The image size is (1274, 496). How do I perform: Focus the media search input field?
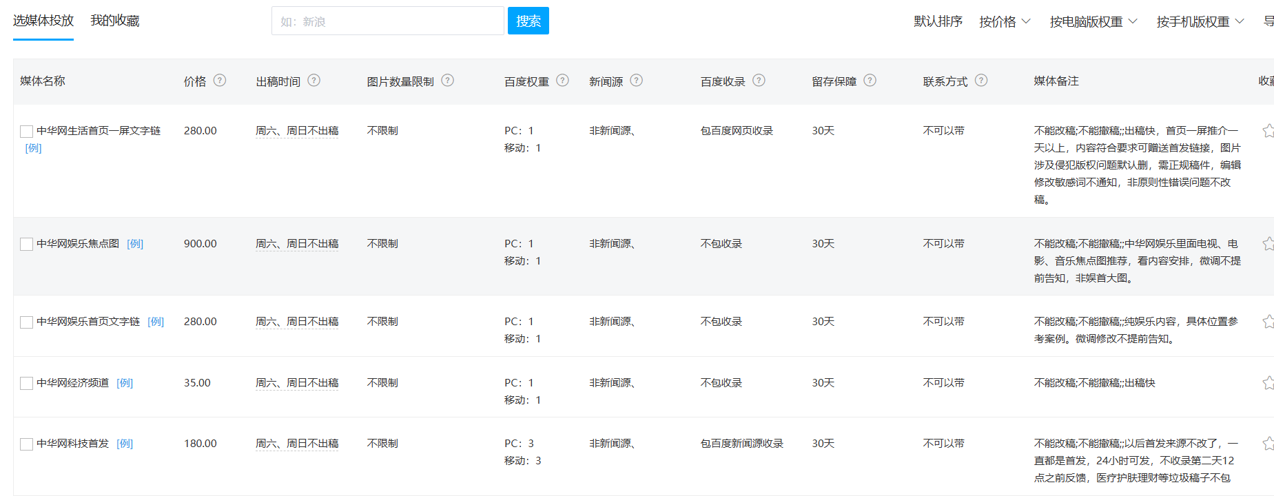(x=388, y=21)
